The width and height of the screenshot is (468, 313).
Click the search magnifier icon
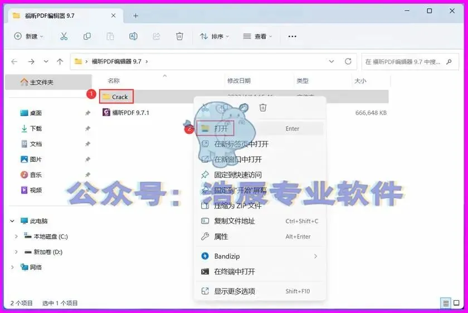[449, 62]
